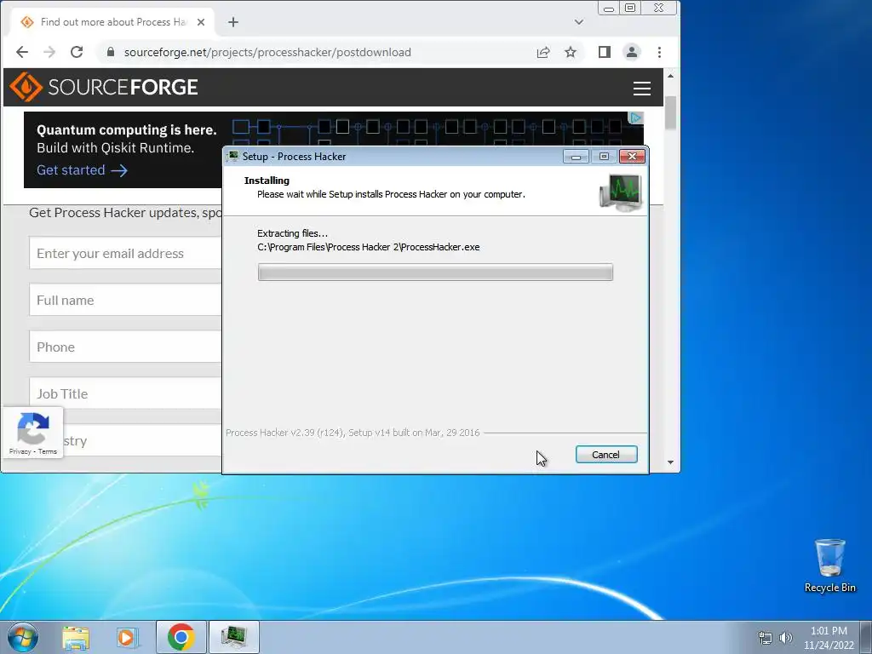Click the page scrollbar down arrow

(x=671, y=462)
